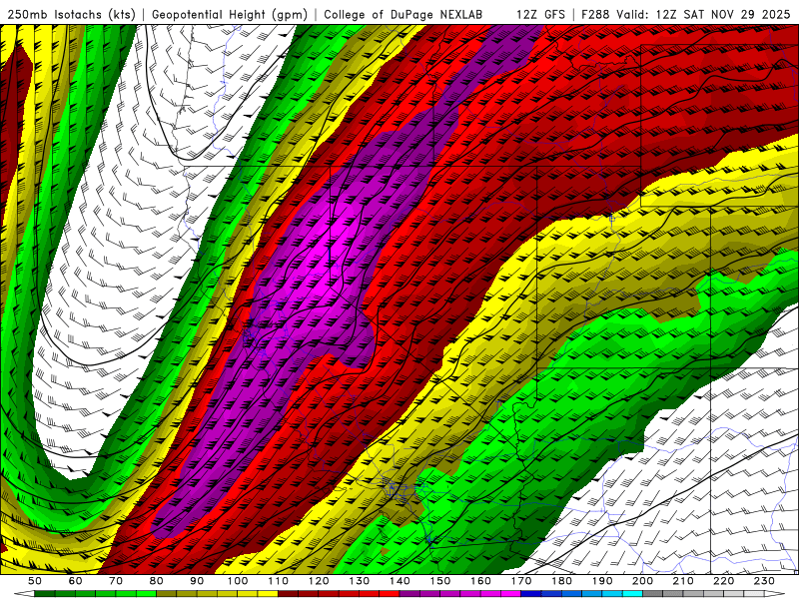
Task: Click the darkest green swatch beginning the color bar
Action: coord(45,594)
